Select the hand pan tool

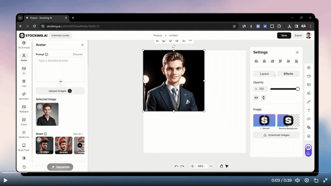click(221, 166)
